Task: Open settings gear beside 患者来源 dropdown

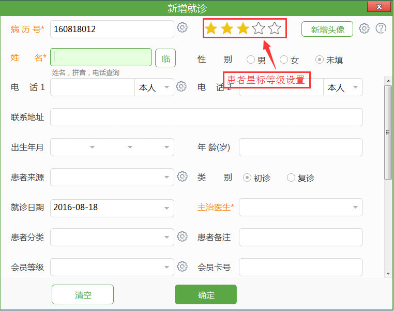Action: (182, 177)
